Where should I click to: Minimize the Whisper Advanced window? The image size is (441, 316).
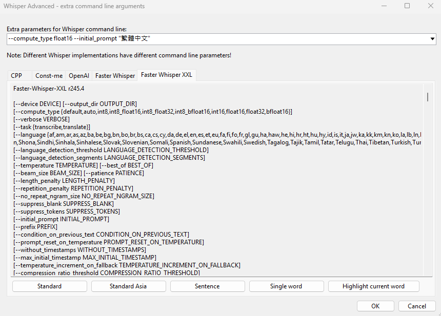[x=384, y=6]
